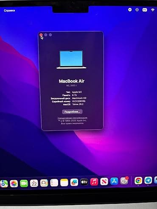
Task: Minimize the About This Mac window
Action: pyautogui.click(x=46, y=35)
